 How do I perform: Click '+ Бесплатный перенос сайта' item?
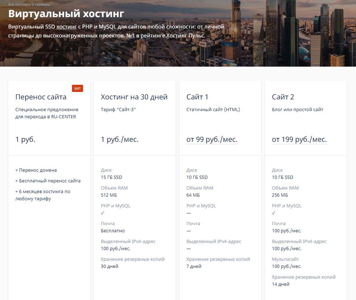[x=48, y=181]
